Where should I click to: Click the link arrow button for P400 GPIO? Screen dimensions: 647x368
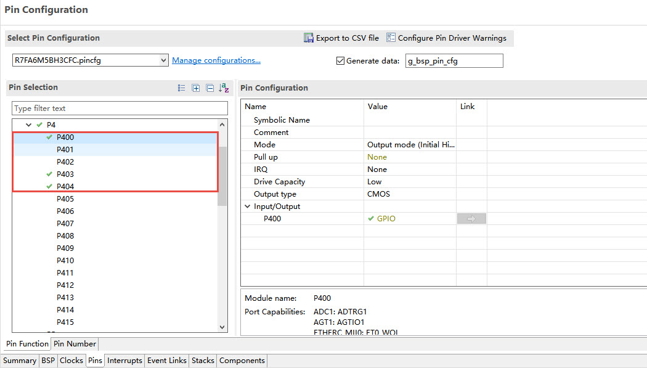pyautogui.click(x=471, y=219)
